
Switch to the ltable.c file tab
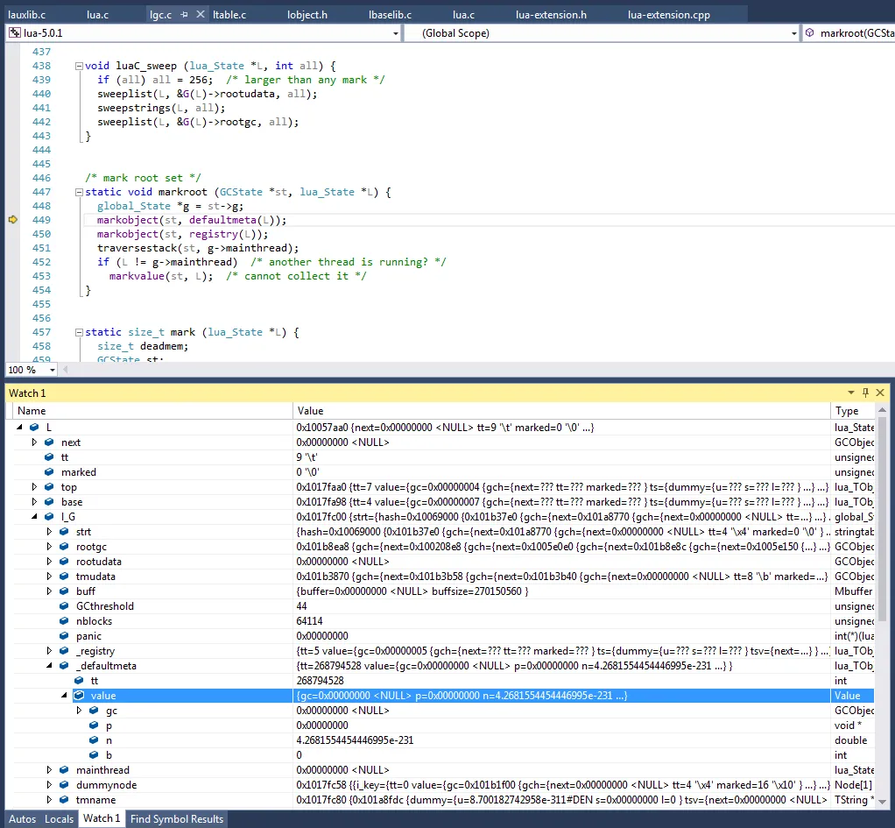(229, 15)
